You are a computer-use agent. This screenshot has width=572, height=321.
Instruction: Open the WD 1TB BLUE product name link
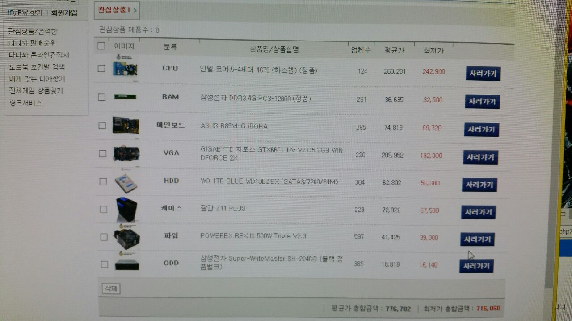269,181
